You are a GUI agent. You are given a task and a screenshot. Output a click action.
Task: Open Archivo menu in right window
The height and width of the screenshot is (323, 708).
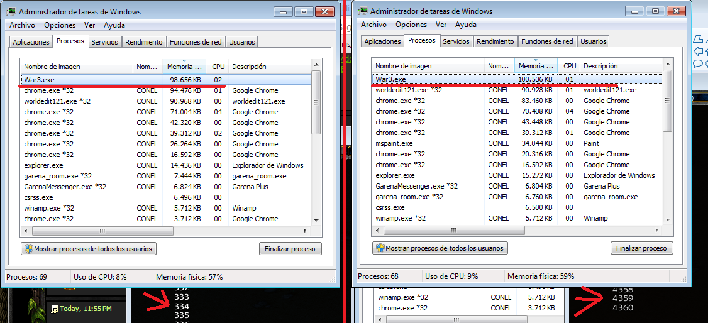(373, 25)
